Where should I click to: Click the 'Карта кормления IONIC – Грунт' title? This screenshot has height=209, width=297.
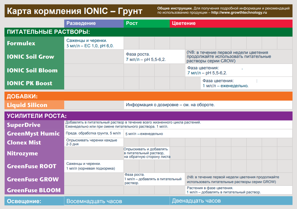pyautogui.click(x=75, y=11)
